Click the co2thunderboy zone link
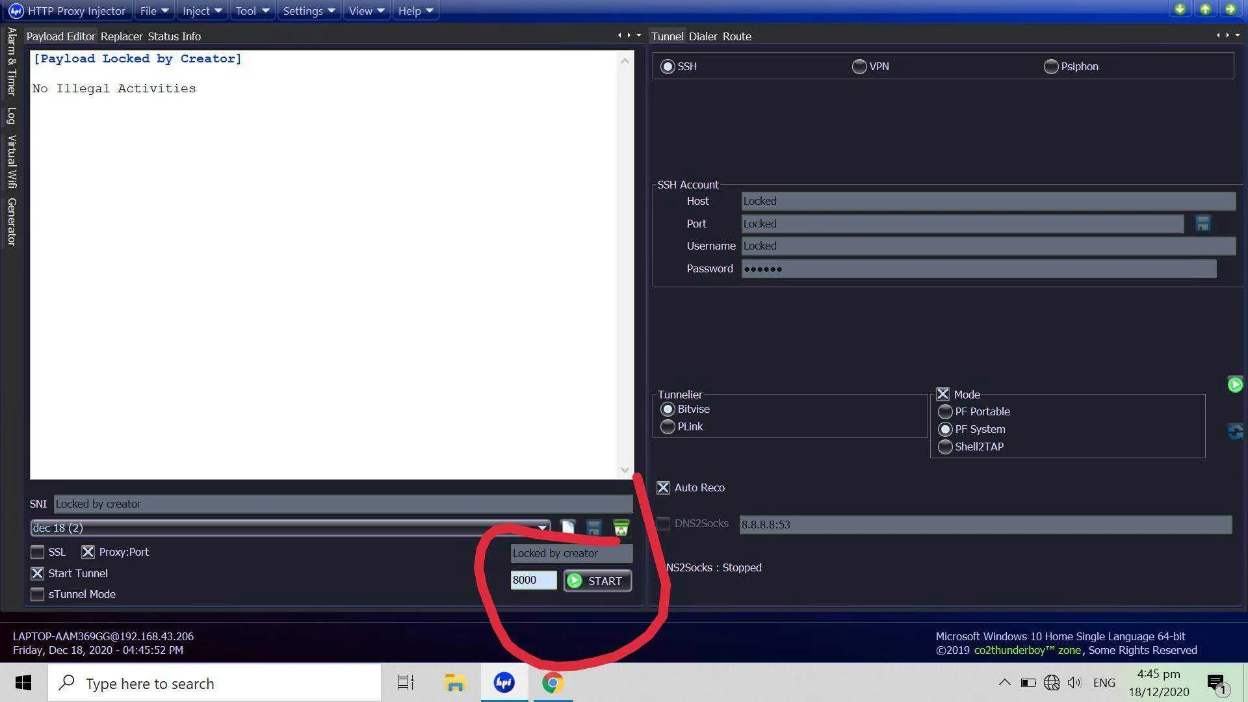The height and width of the screenshot is (702, 1248). tap(1027, 650)
